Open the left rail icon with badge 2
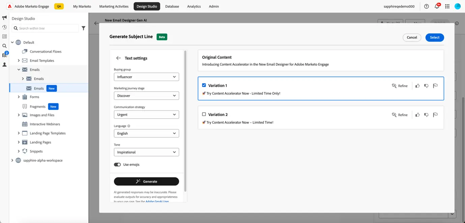Image resolution: width=465 pixels, height=223 pixels. (x=5, y=55)
